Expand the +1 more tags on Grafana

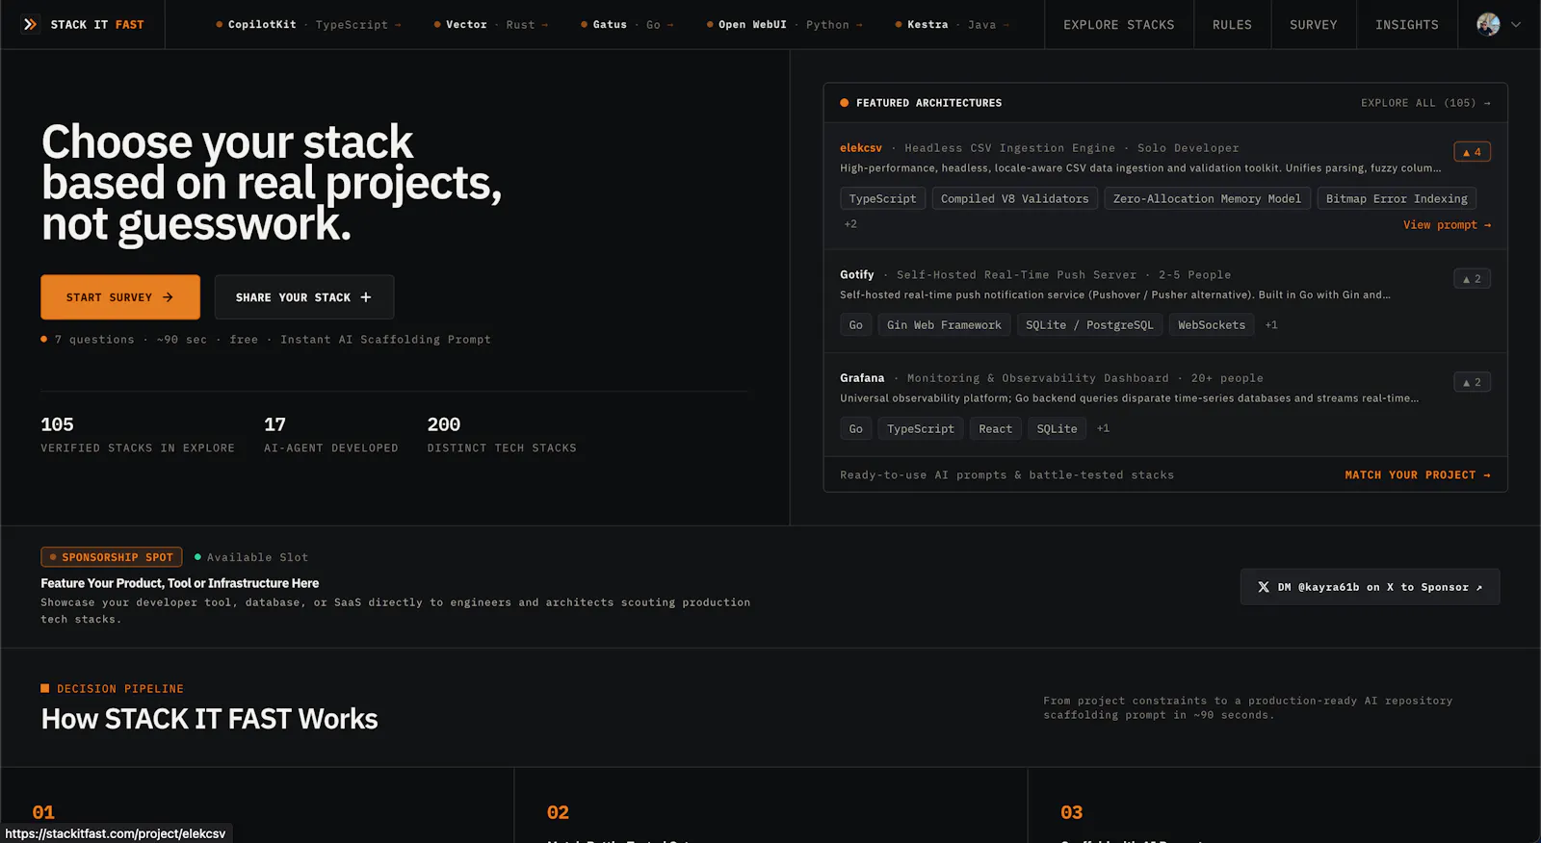coord(1103,429)
